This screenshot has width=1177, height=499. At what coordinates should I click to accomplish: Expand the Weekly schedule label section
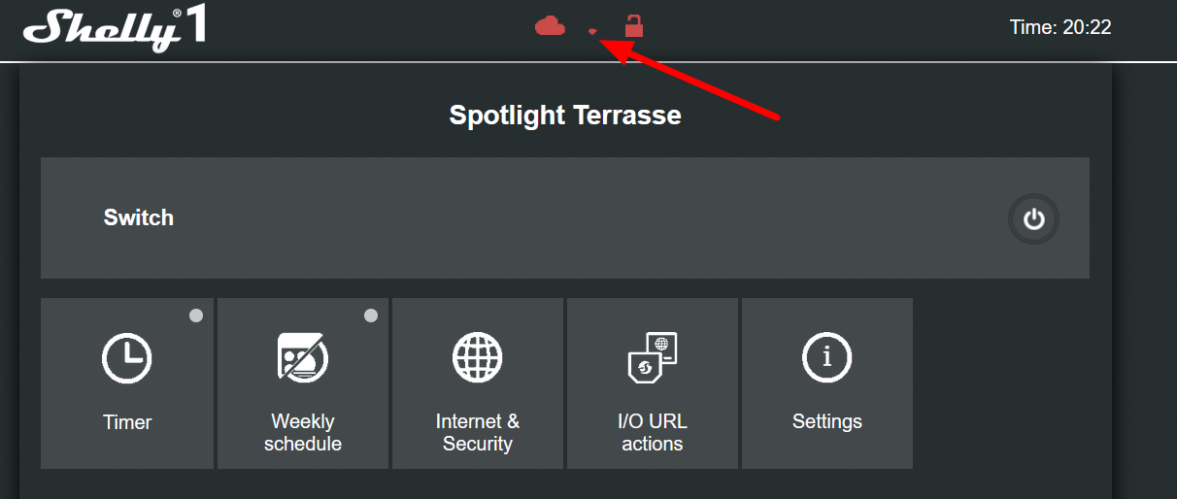(302, 433)
